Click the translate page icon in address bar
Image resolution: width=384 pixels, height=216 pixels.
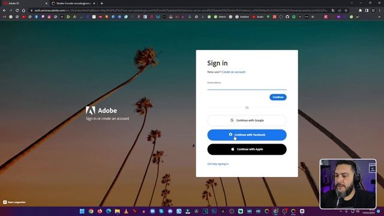click(x=333, y=11)
